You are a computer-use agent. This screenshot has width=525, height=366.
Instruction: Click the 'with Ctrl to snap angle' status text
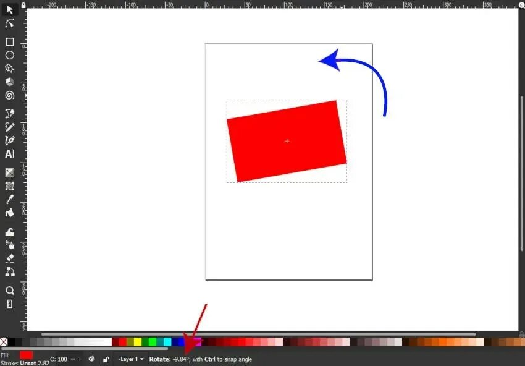tap(222, 359)
